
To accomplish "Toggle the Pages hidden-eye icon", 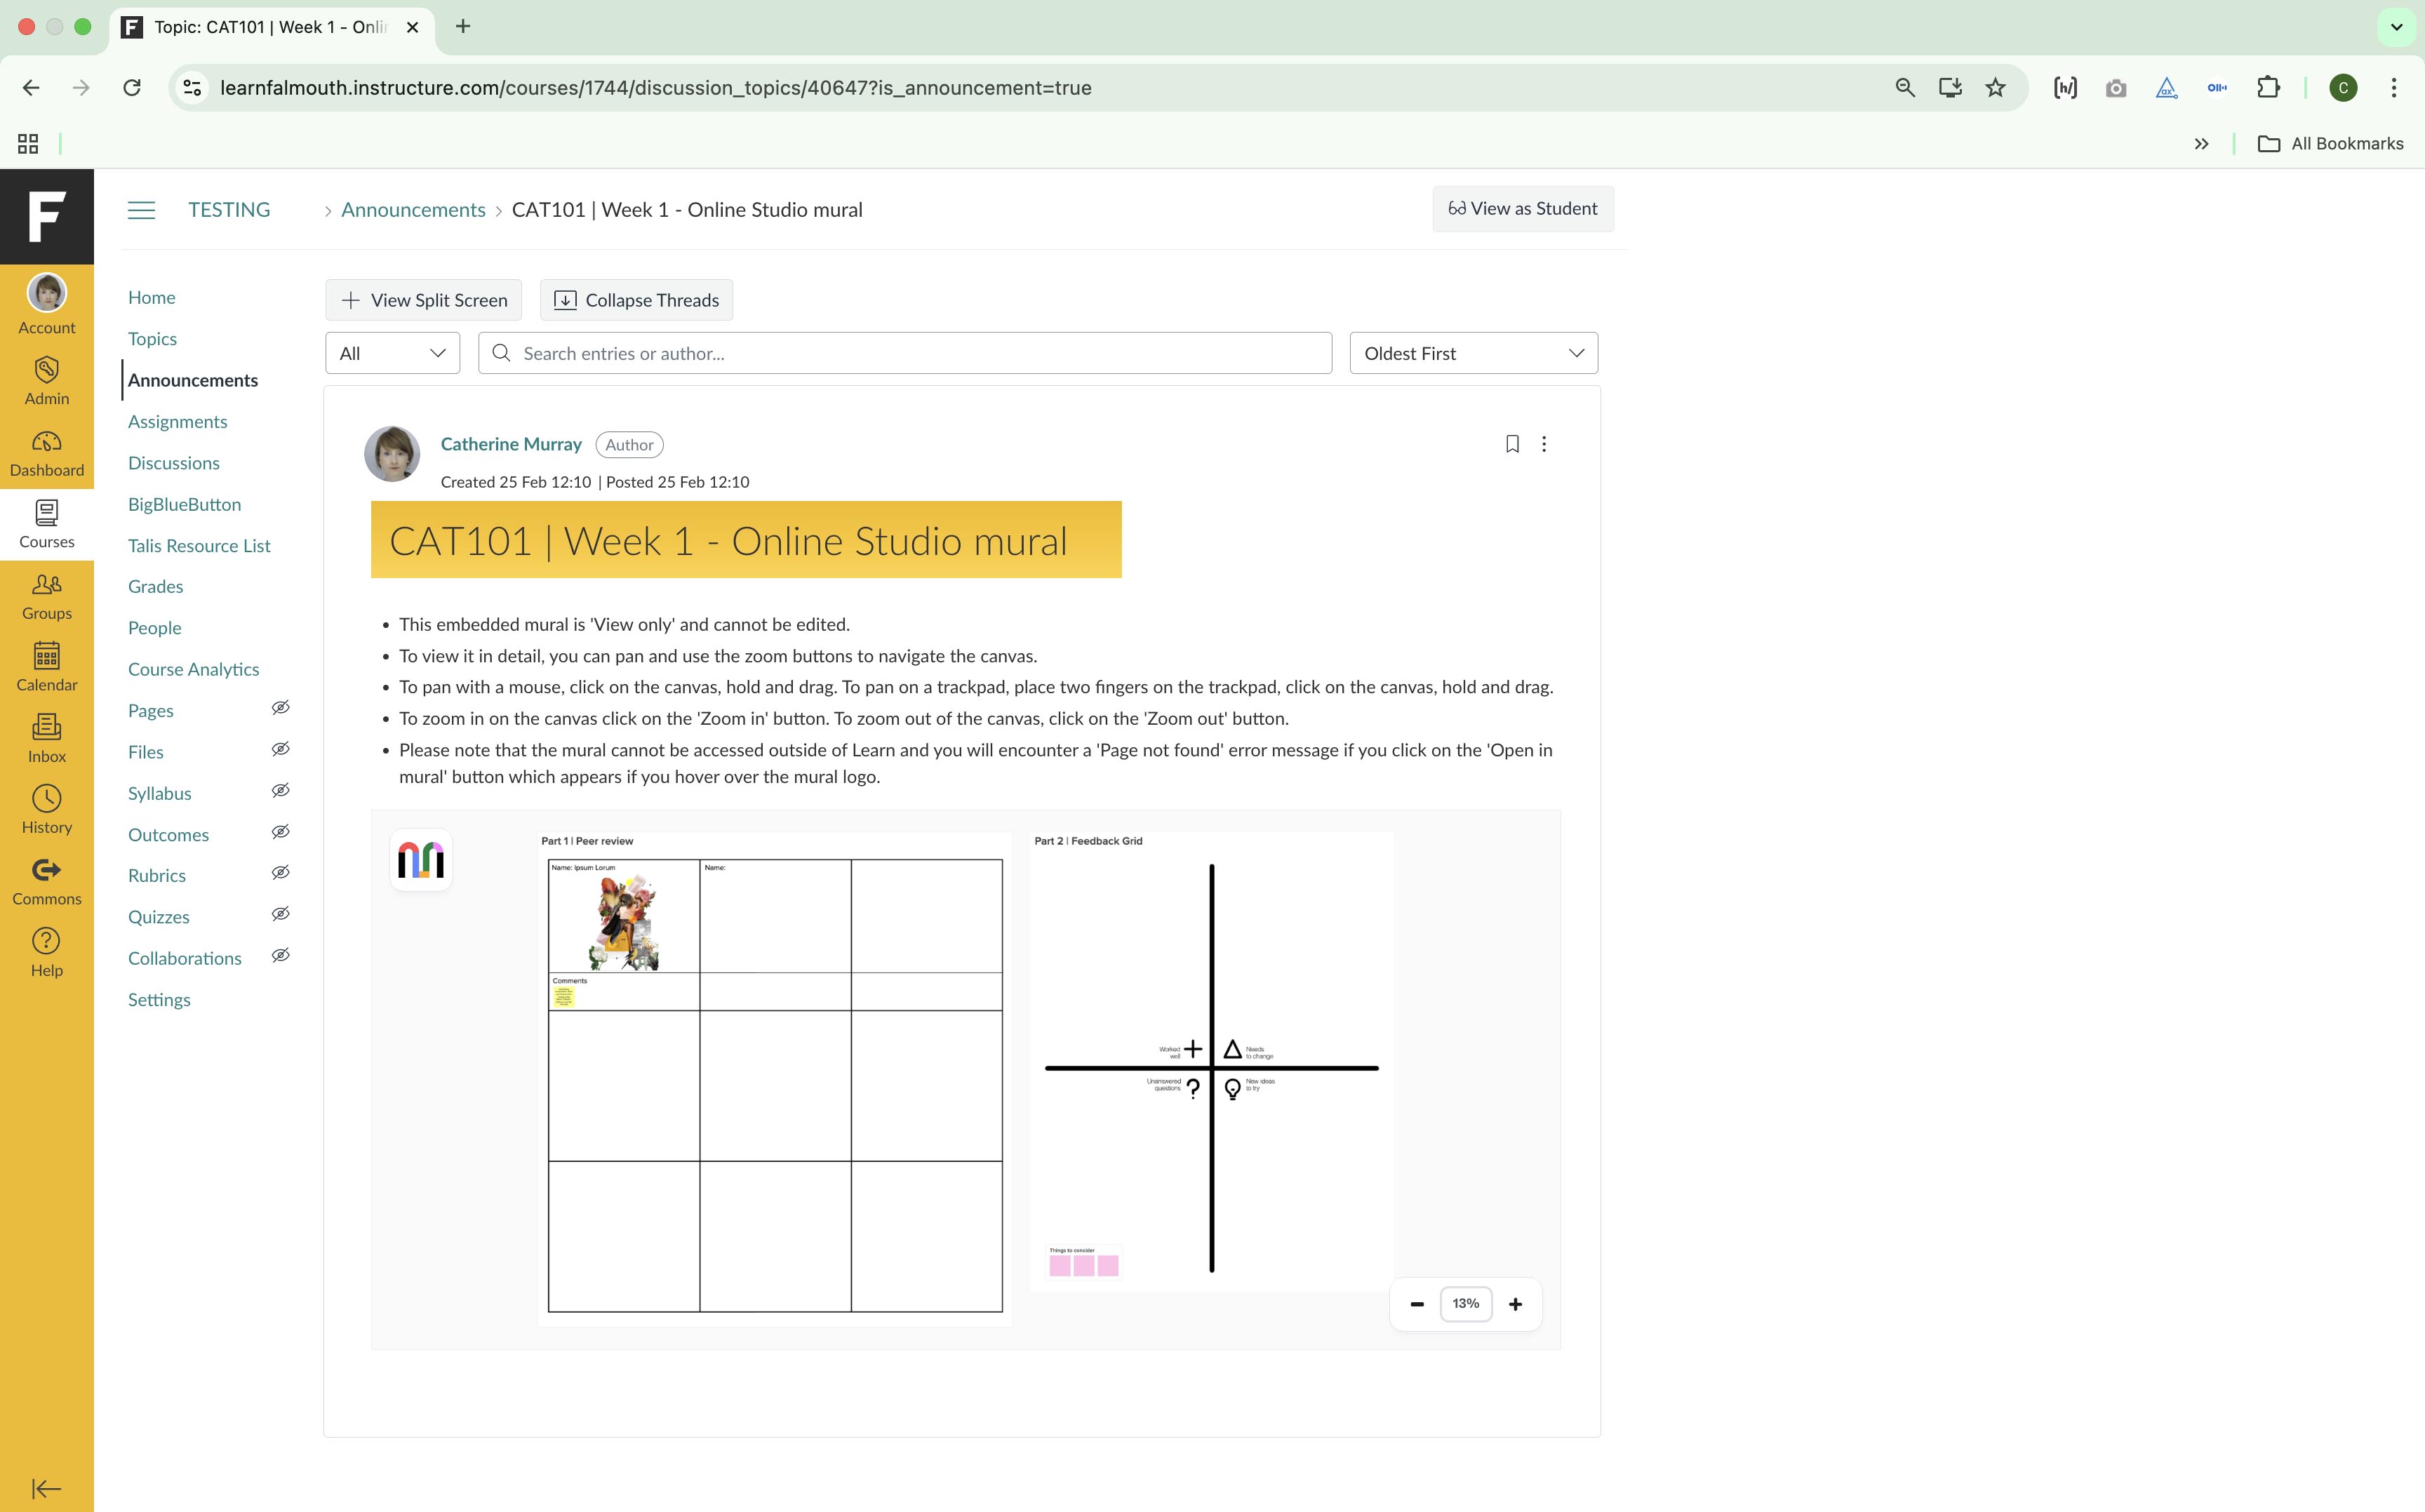I will tap(281, 708).
